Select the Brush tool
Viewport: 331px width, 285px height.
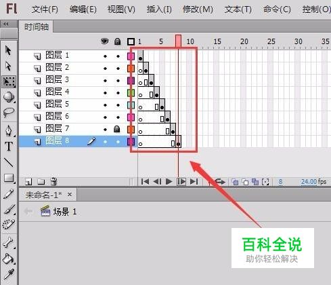(9, 210)
